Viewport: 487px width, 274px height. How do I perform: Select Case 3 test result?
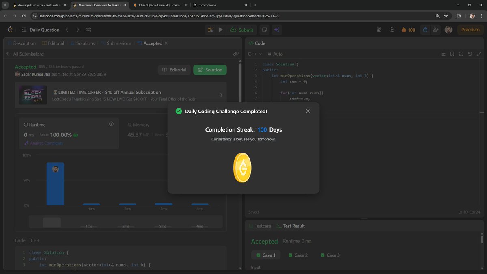tap(330, 255)
